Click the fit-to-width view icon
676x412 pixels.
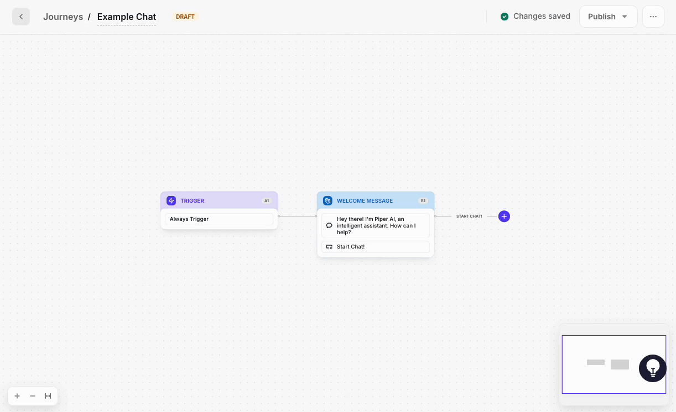(48, 396)
